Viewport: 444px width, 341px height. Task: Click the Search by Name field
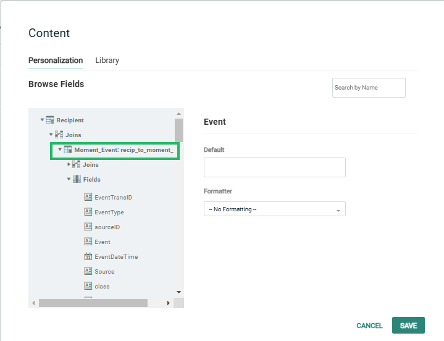pyautogui.click(x=369, y=88)
